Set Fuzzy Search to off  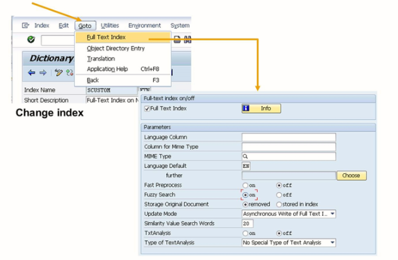click(x=279, y=195)
